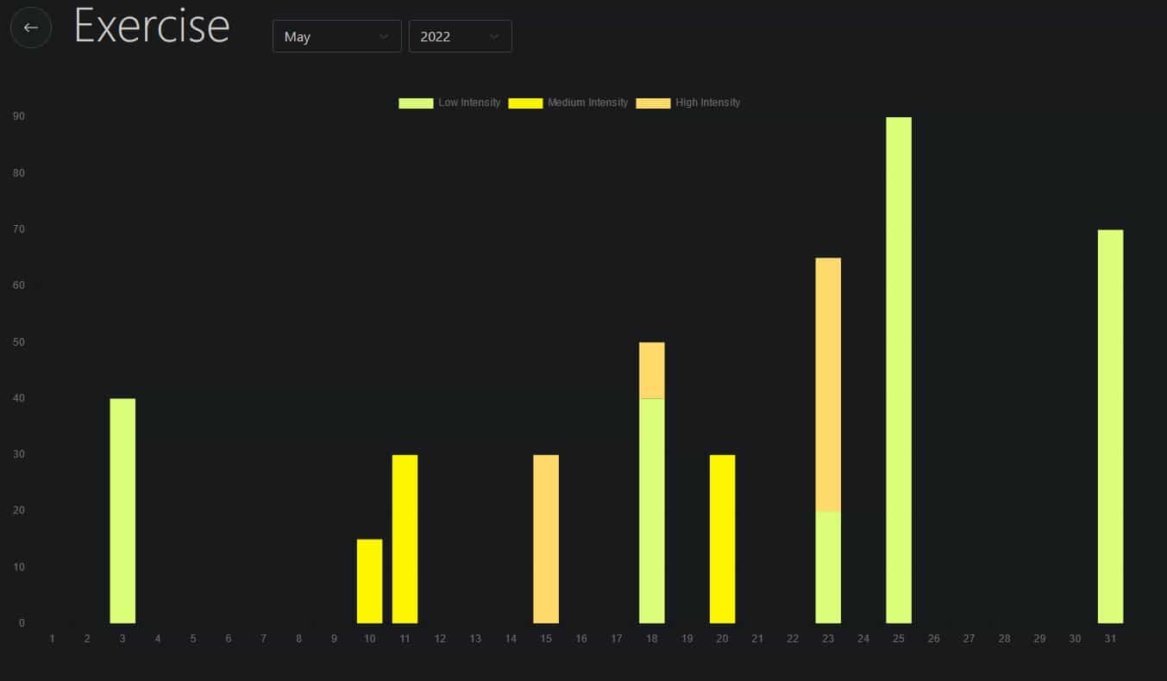Toggle the High Intensity legend label
Viewport: 1167px width, 681px height.
[707, 103]
